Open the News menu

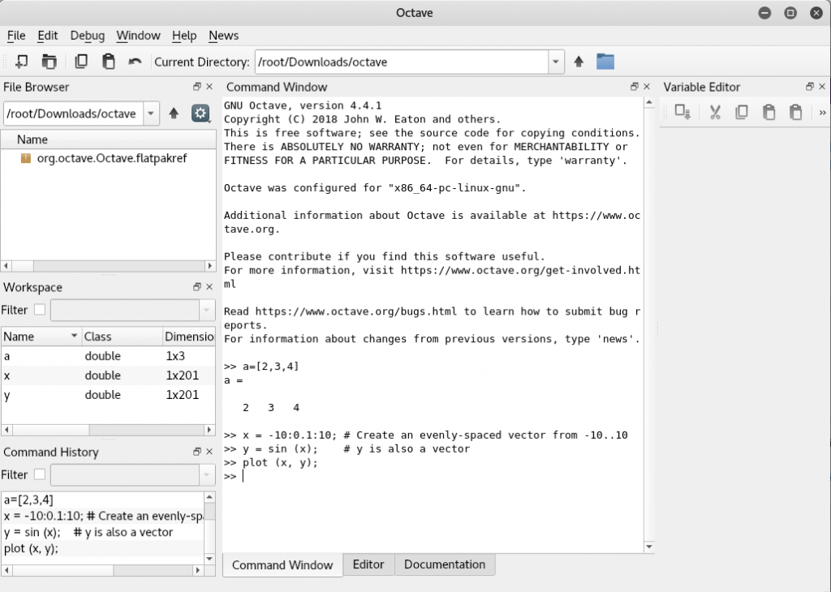point(224,36)
